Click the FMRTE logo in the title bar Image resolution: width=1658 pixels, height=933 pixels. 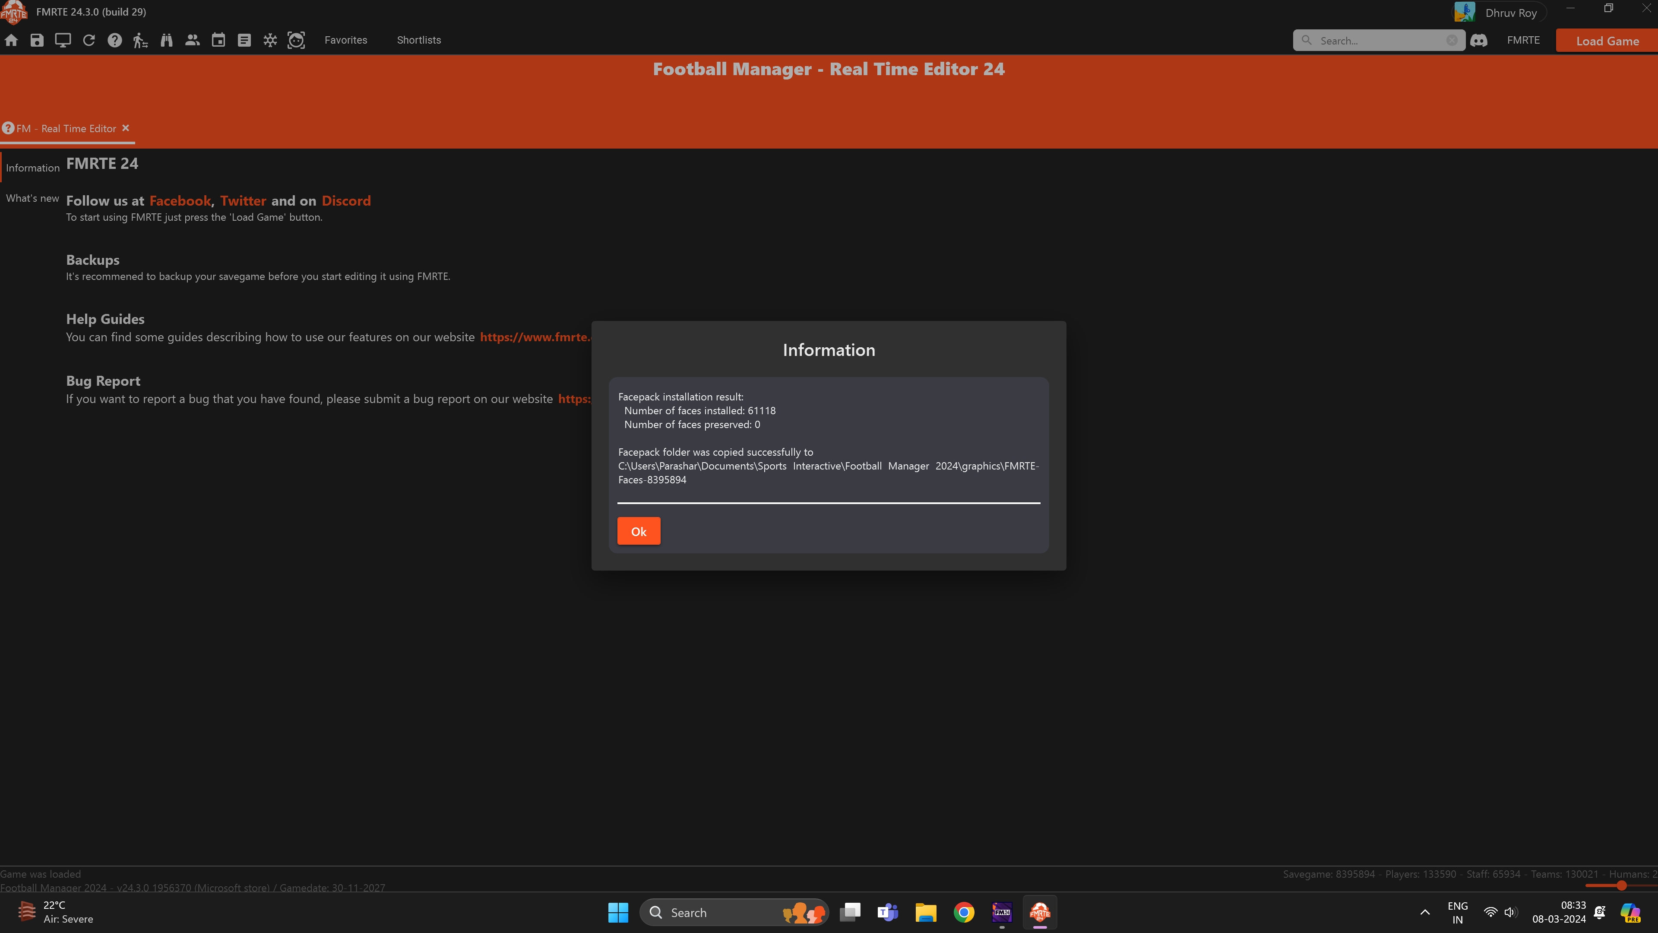pyautogui.click(x=13, y=12)
